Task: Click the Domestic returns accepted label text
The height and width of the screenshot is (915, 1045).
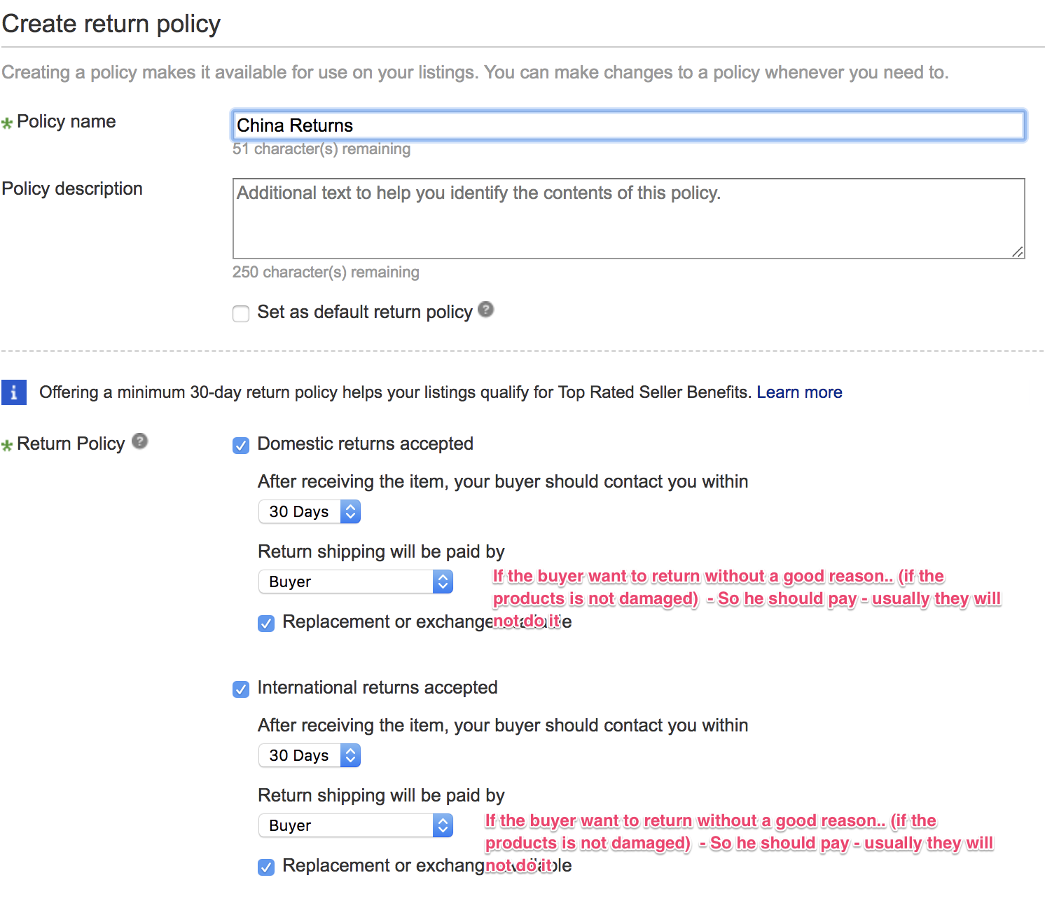Action: pyautogui.click(x=366, y=443)
